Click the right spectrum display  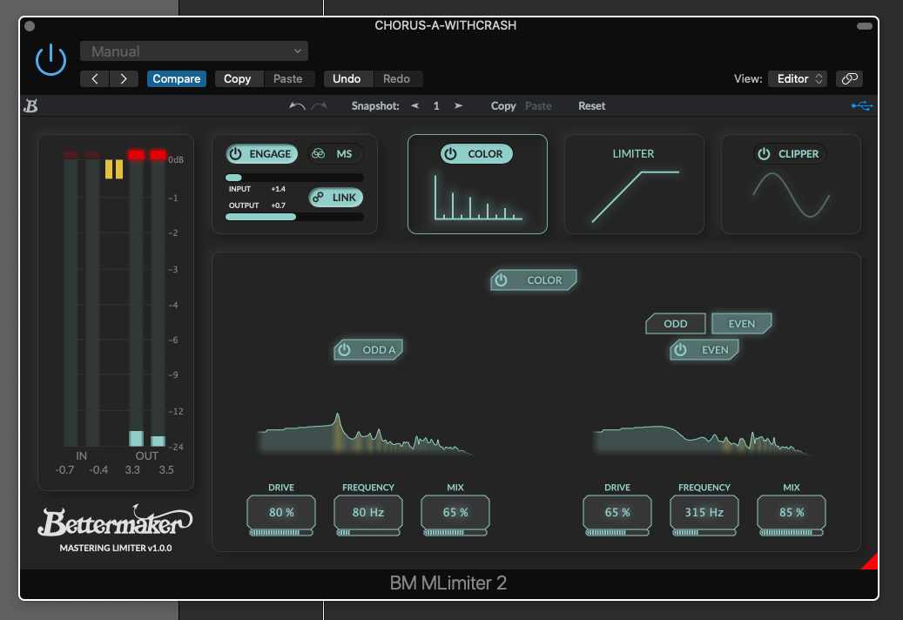pos(703,441)
